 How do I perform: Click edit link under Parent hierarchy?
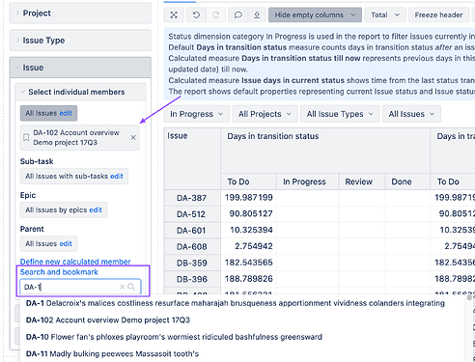point(66,244)
